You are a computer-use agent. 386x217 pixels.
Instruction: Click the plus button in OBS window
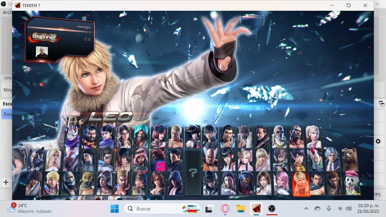(6, 182)
